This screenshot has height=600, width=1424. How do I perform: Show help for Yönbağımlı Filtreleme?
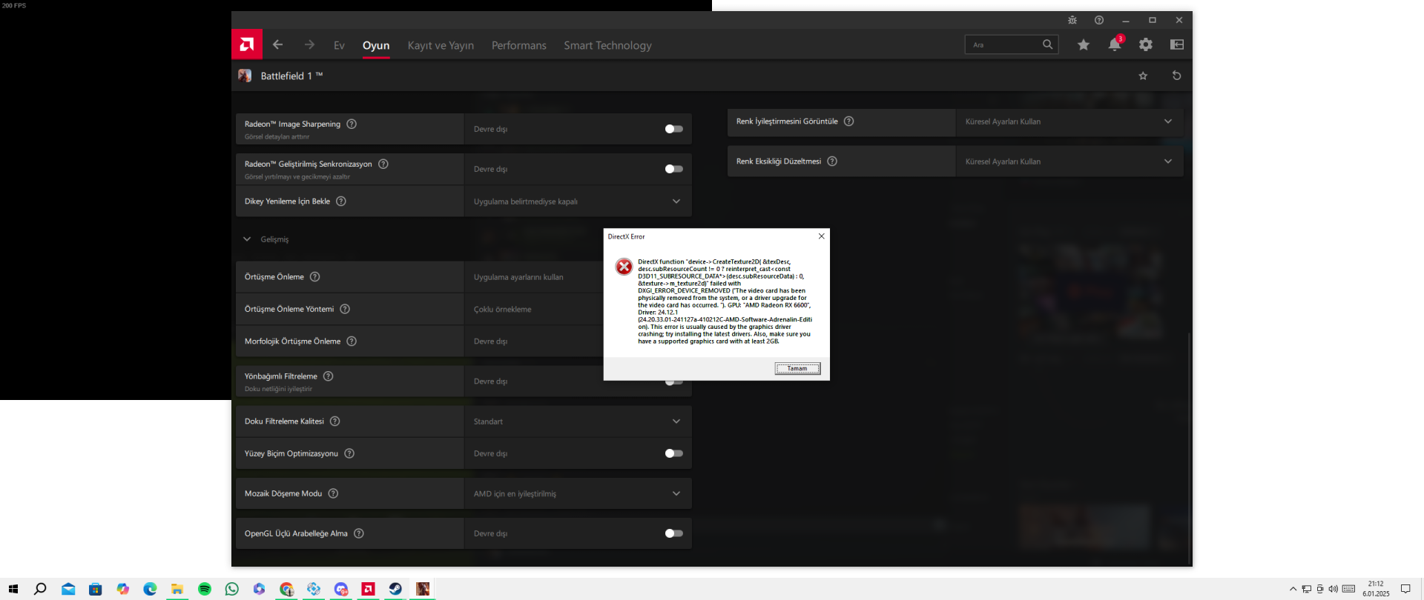[x=329, y=376]
